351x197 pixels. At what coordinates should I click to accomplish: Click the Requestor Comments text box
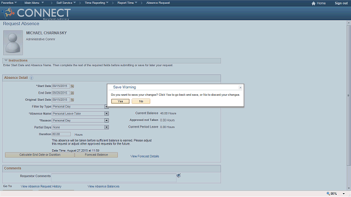(114, 178)
